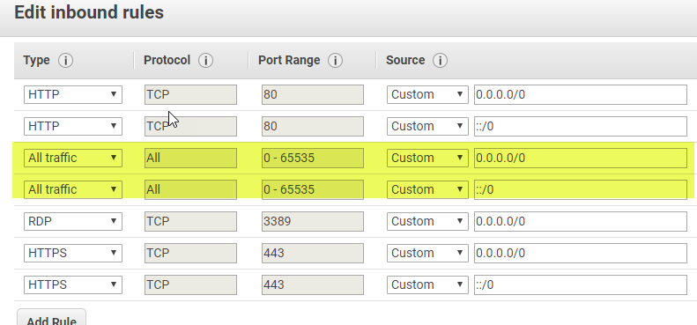
Task: Click All protocol field of All traffic 0.0.0.0/0 rule
Action: [190, 158]
